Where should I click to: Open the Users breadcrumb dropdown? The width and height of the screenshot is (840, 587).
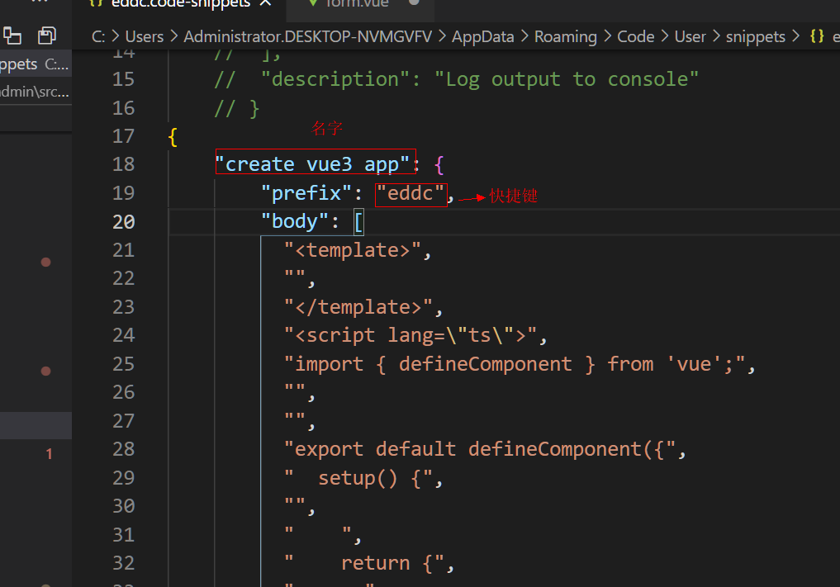(x=145, y=37)
